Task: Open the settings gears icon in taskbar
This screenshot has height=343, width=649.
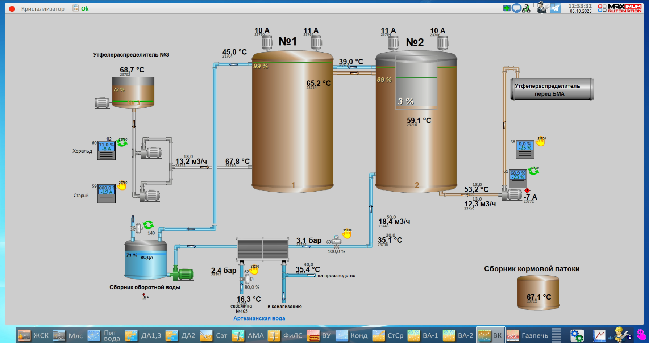Action: click(577, 335)
